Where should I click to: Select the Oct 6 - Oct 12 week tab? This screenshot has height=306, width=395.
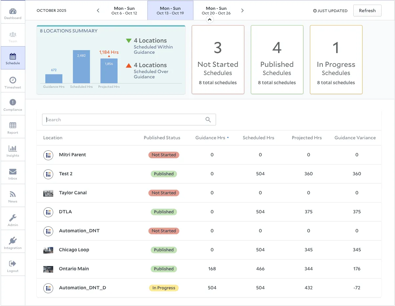click(x=124, y=10)
